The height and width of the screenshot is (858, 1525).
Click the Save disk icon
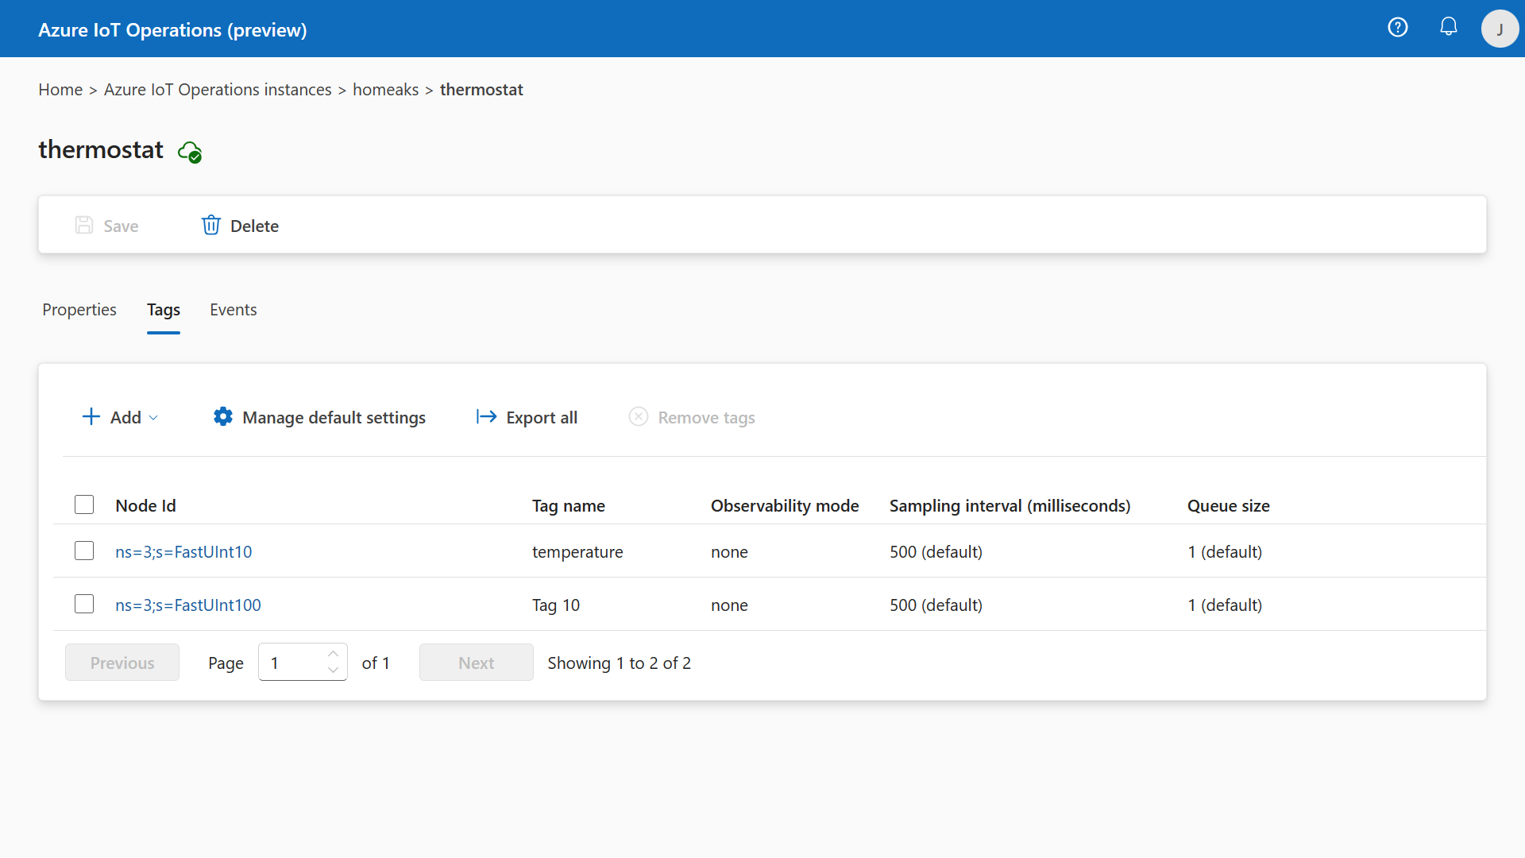coord(84,226)
